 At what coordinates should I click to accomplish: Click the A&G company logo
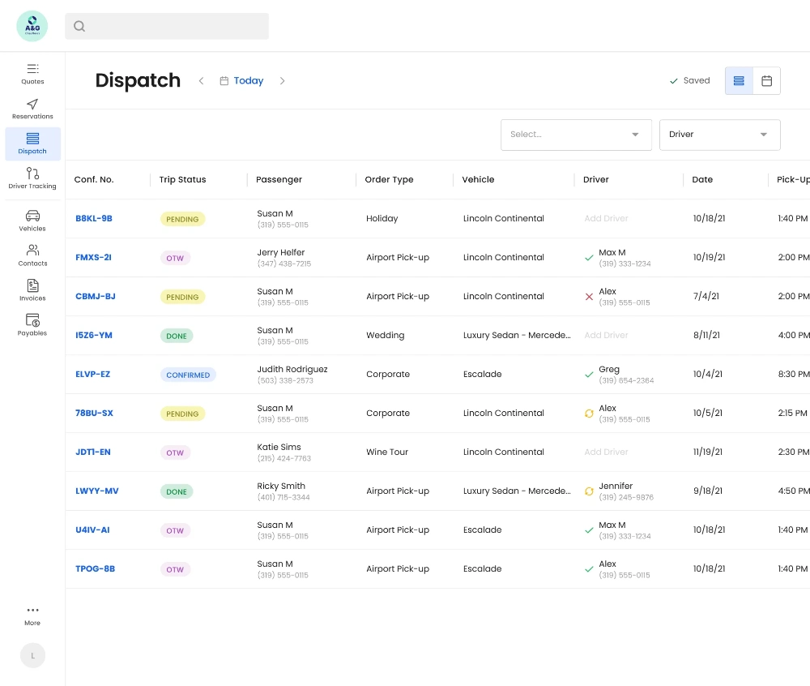(32, 26)
